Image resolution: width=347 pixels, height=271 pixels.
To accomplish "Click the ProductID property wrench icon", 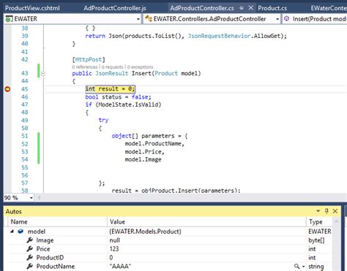I will tap(30, 257).
